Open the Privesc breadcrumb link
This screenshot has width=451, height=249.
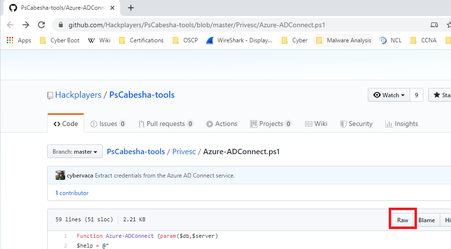(x=184, y=152)
